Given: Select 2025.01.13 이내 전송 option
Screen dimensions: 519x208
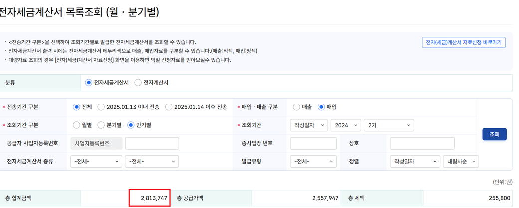Looking at the screenshot, I should pyautogui.click(x=101, y=107).
